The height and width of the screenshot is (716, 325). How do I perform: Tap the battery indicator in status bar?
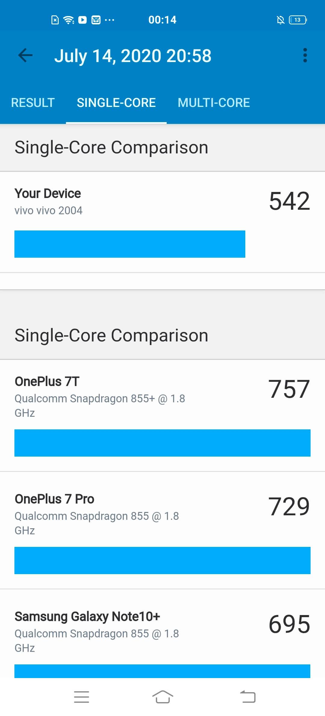(x=298, y=20)
